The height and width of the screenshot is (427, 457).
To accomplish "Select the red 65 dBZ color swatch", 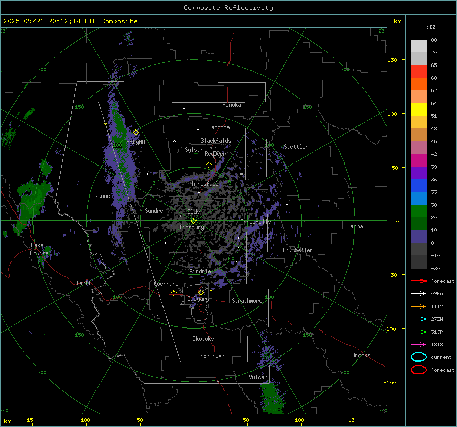I will click(x=418, y=72).
